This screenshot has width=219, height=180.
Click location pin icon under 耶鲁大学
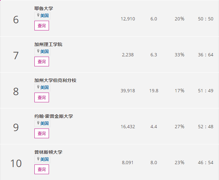[x=38, y=16]
